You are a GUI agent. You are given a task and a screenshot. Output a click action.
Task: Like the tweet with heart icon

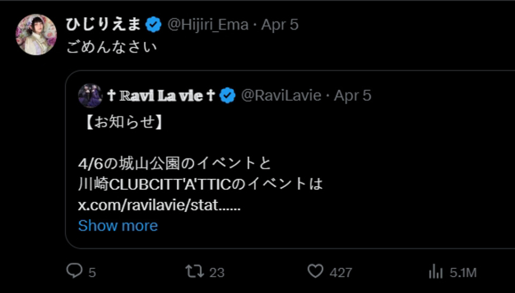pos(316,271)
